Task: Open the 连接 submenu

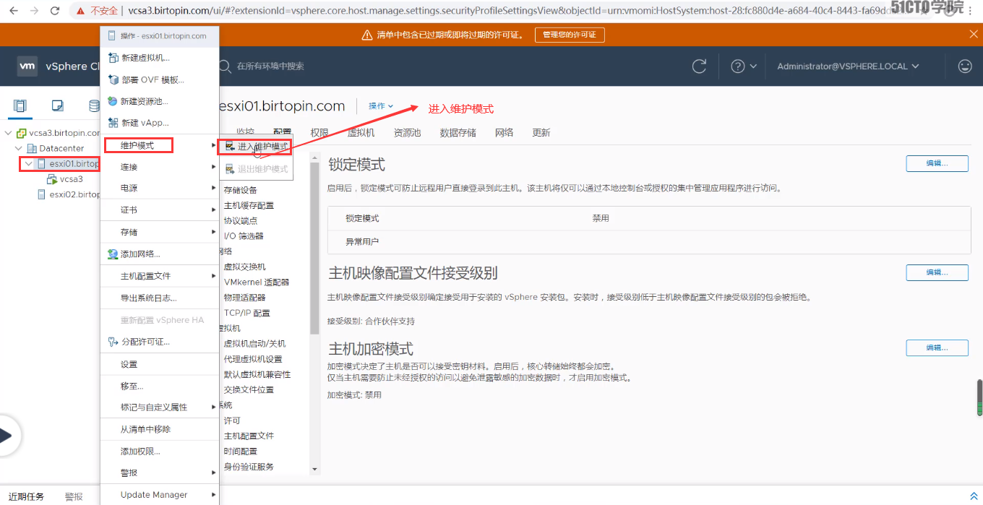Action: click(159, 167)
